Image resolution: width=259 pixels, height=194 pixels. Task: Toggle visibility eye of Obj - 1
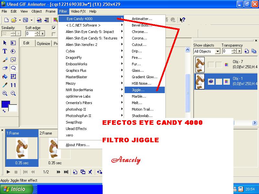pos(211,81)
